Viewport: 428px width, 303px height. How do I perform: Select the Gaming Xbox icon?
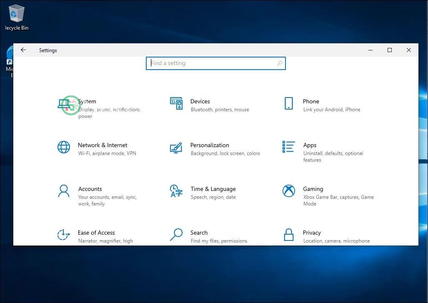coord(288,191)
